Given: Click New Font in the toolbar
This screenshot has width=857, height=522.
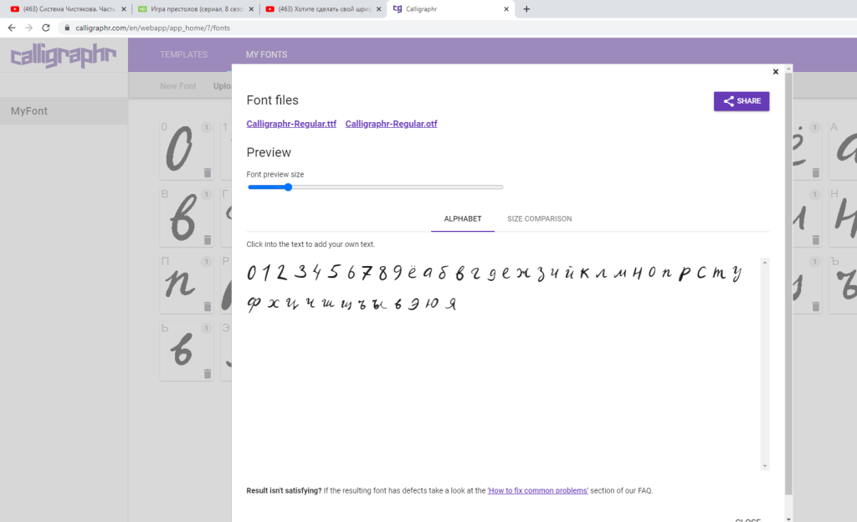Looking at the screenshot, I should tap(177, 86).
